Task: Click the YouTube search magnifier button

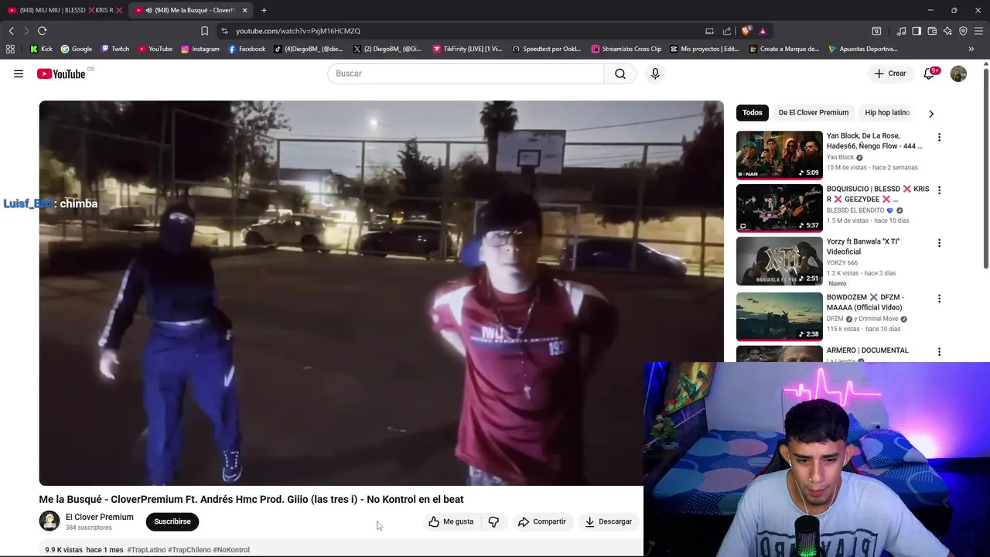Action: (620, 73)
